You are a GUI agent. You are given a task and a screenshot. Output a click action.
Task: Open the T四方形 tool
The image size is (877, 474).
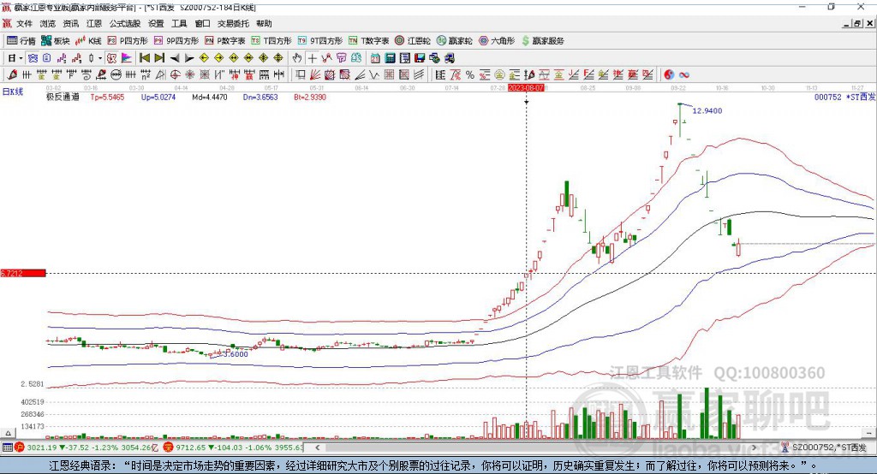click(x=271, y=41)
